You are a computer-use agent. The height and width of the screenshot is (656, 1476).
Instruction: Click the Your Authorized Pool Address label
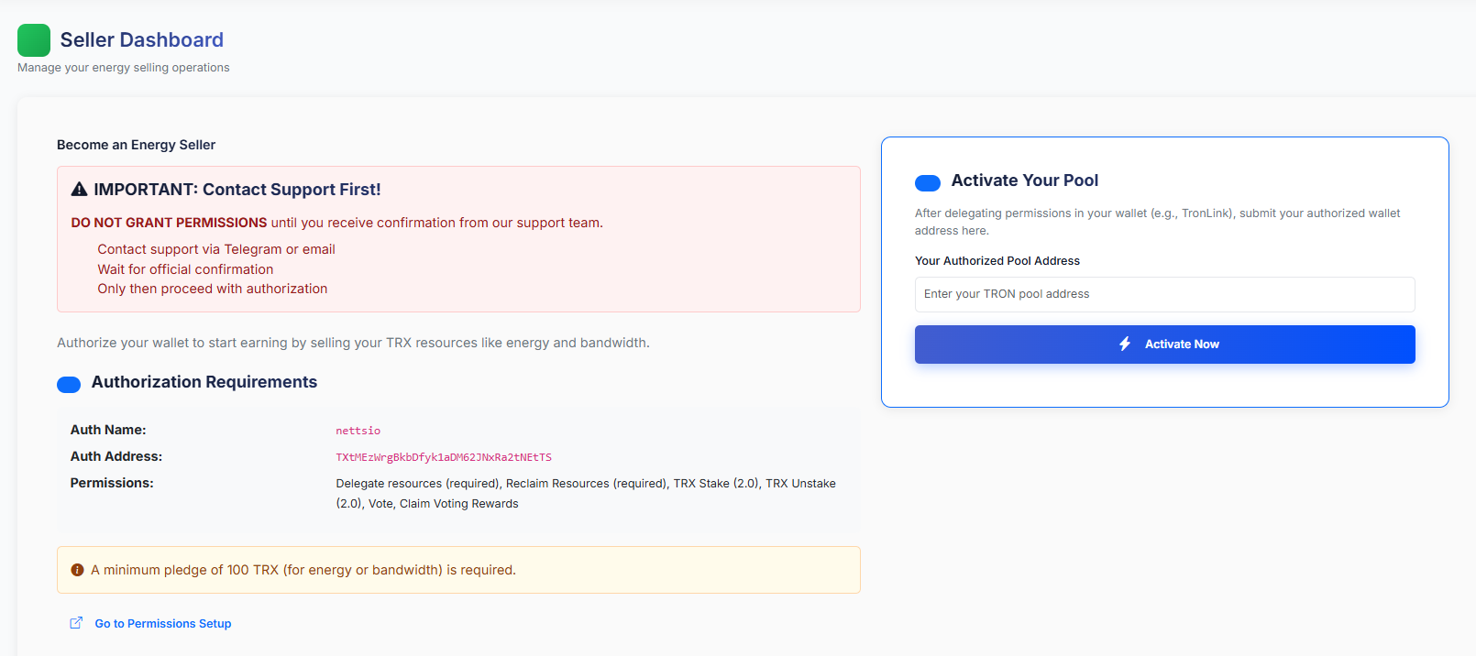[997, 261]
